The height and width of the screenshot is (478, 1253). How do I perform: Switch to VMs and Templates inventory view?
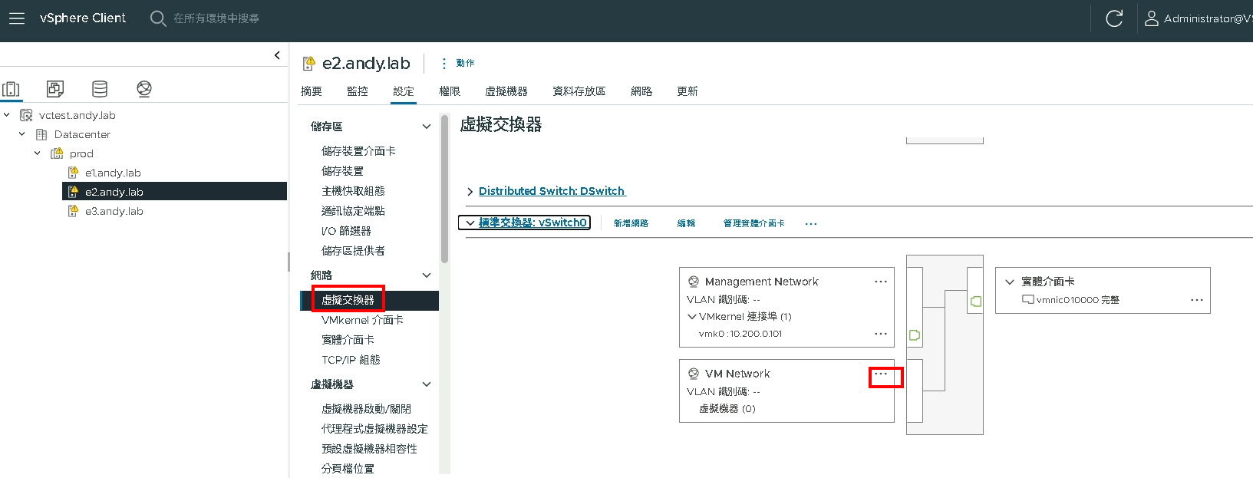[55, 89]
